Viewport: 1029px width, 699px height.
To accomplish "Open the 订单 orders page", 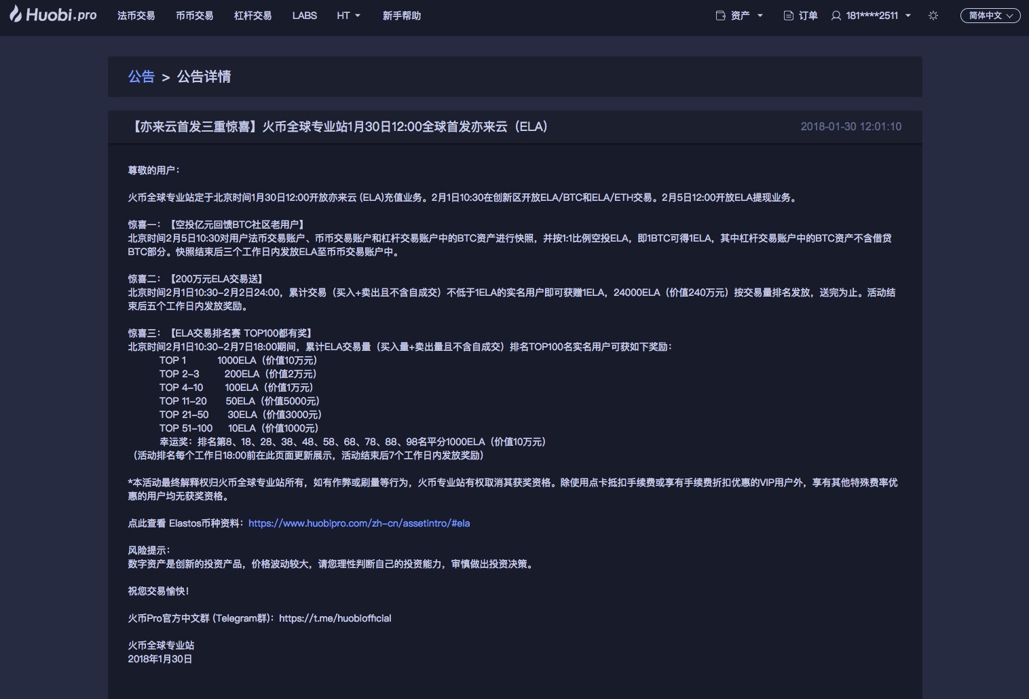I will (801, 16).
